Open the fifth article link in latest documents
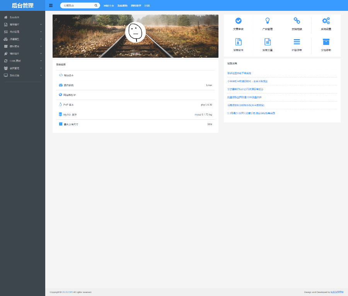This screenshot has width=348, height=296. [246, 105]
